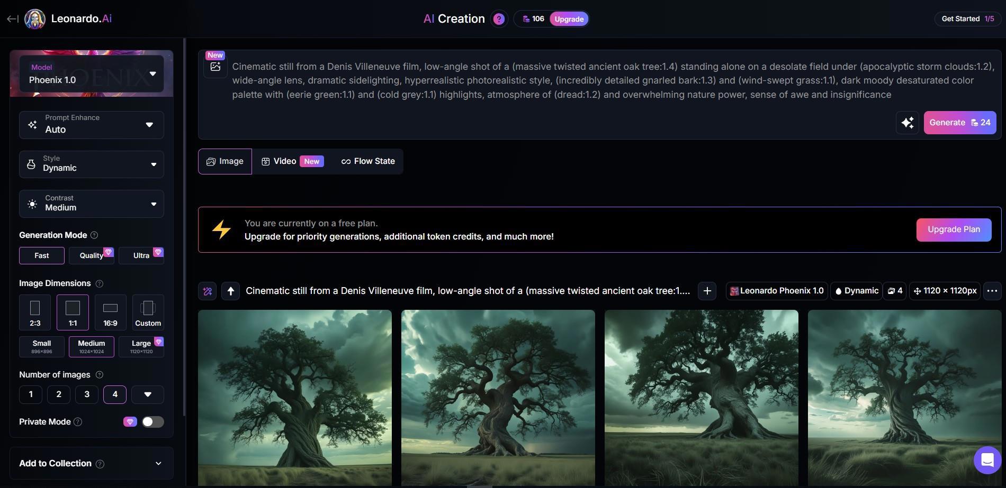Click the back arrow icon

pos(13,19)
